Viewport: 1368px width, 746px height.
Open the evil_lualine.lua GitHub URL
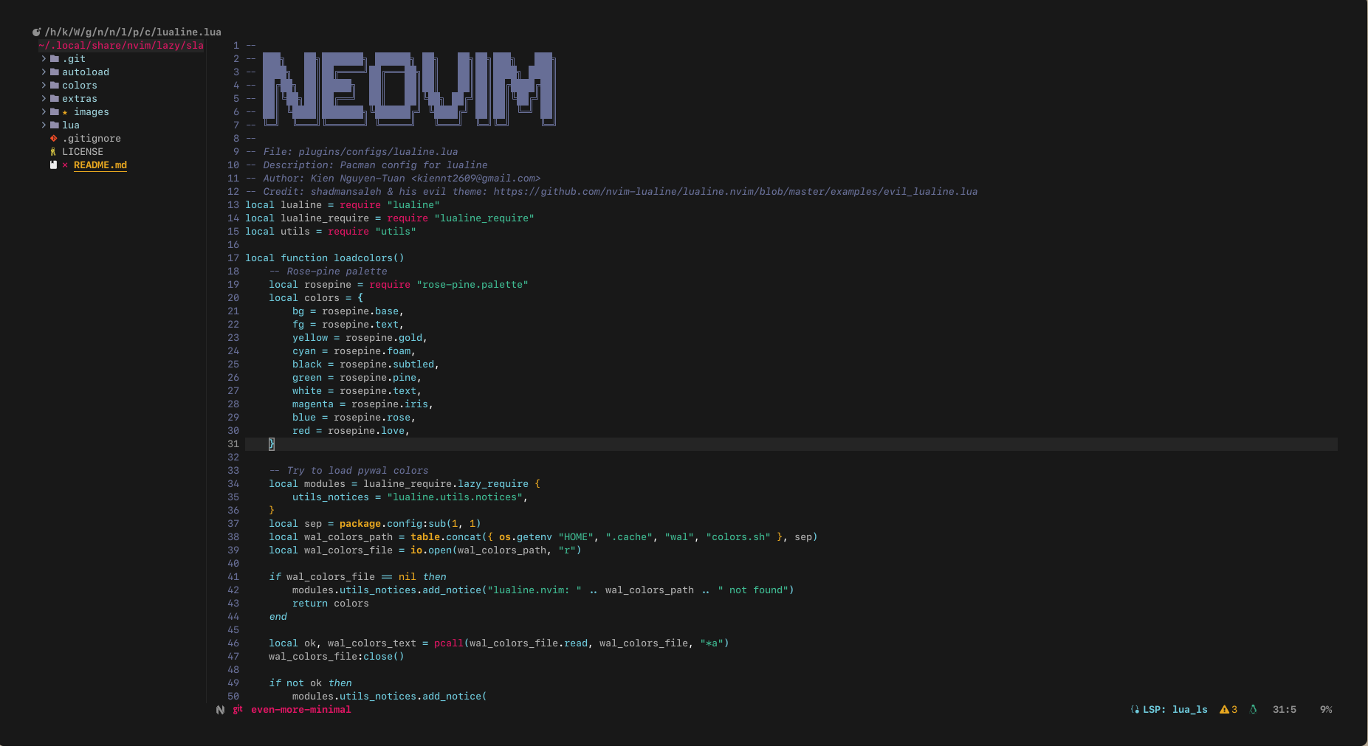coord(735,192)
